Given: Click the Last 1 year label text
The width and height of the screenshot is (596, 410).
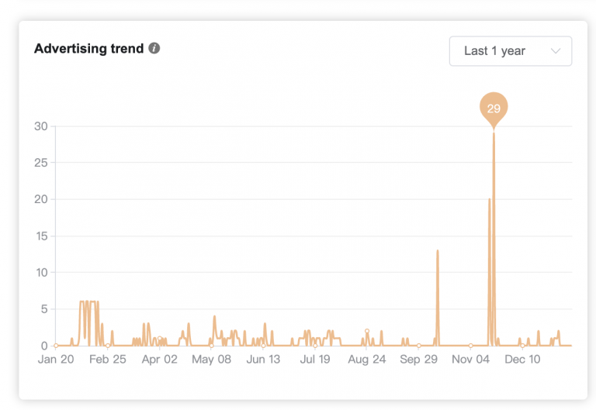Looking at the screenshot, I should pos(494,51).
